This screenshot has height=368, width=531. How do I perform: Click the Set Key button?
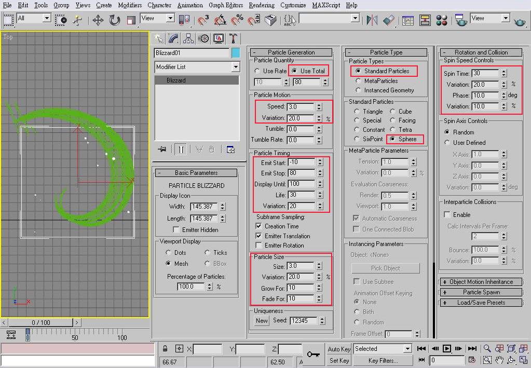(x=338, y=361)
